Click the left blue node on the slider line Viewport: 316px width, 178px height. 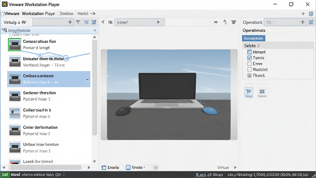[40, 55]
